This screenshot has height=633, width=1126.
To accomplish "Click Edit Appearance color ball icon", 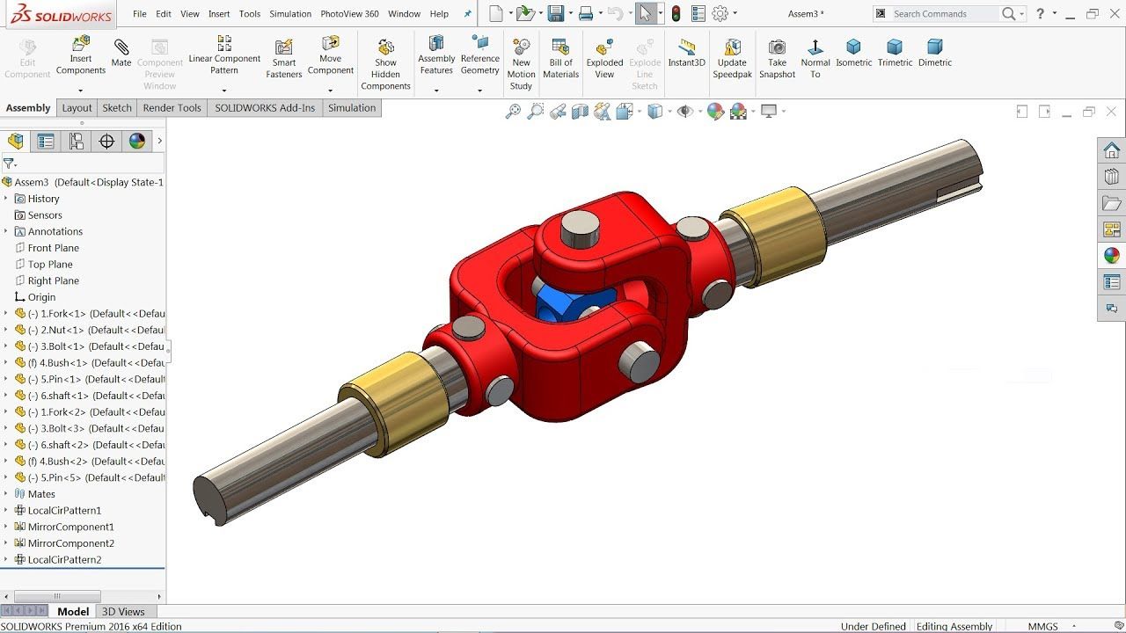I will (715, 112).
